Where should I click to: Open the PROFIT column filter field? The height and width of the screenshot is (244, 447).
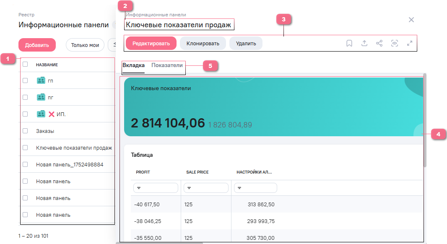tap(156, 188)
